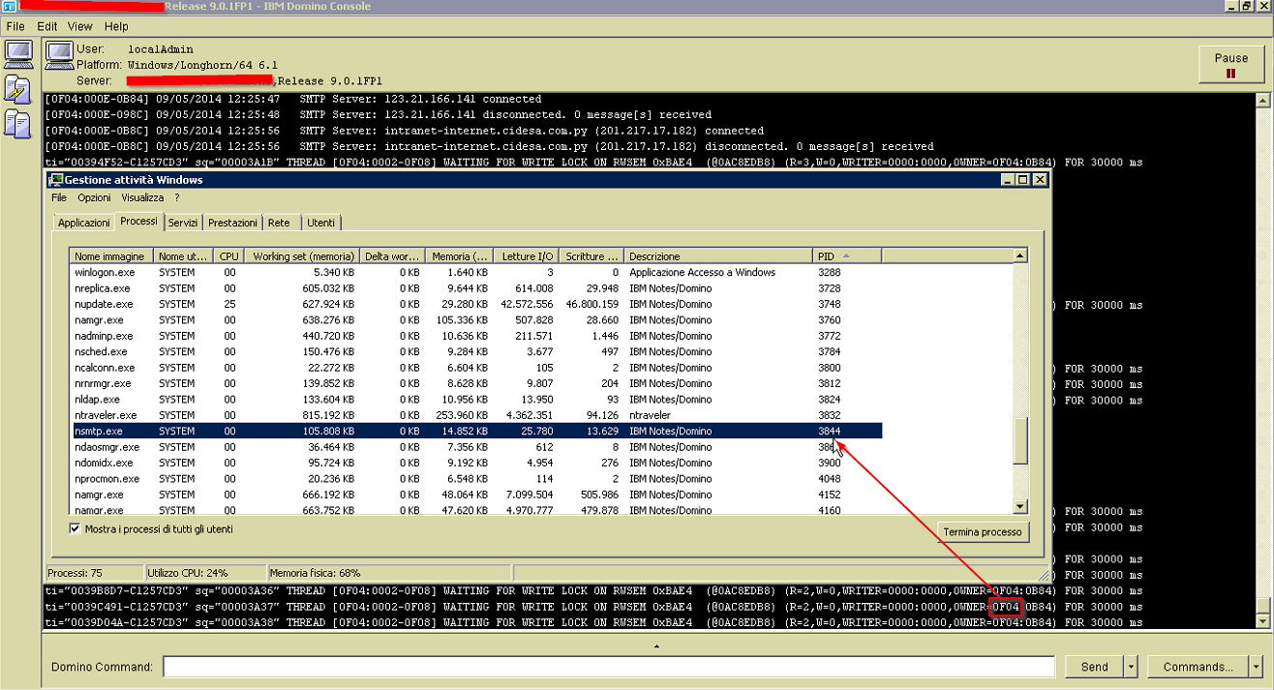1274x690 pixels.
Task: Sort by the Descrizione column header
Action: point(718,256)
